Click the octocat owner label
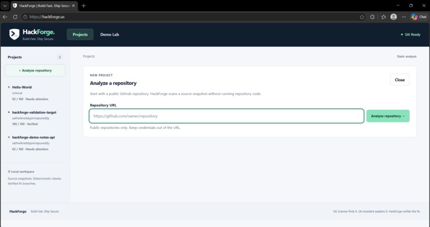The height and width of the screenshot is (227, 430). click(x=17, y=93)
